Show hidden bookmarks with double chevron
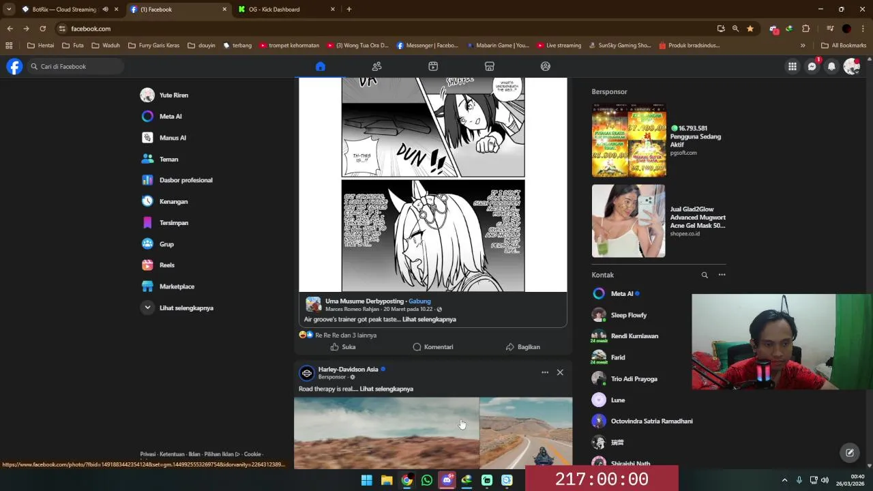 coord(803,46)
